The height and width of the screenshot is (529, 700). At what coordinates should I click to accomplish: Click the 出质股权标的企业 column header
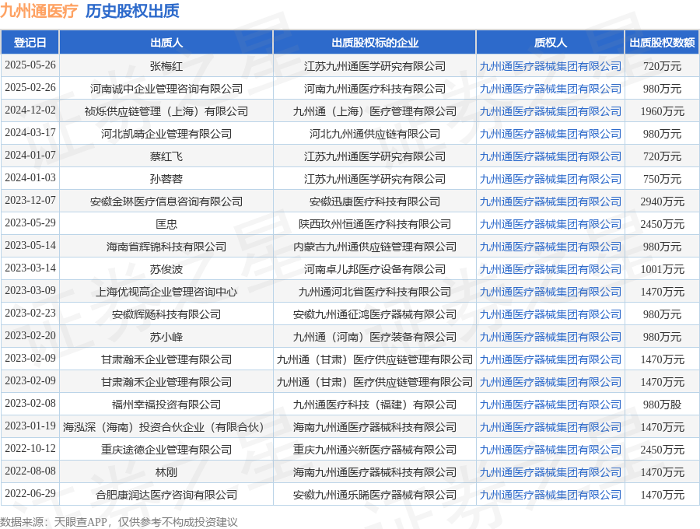coord(375,43)
